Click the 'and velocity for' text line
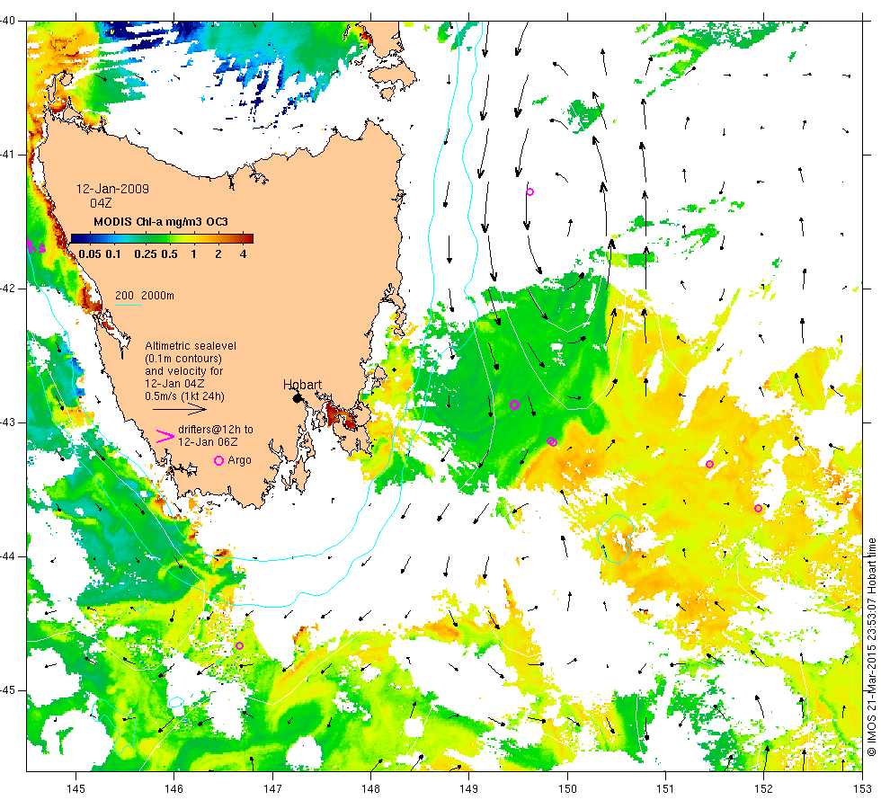The image size is (881, 809). tap(183, 370)
